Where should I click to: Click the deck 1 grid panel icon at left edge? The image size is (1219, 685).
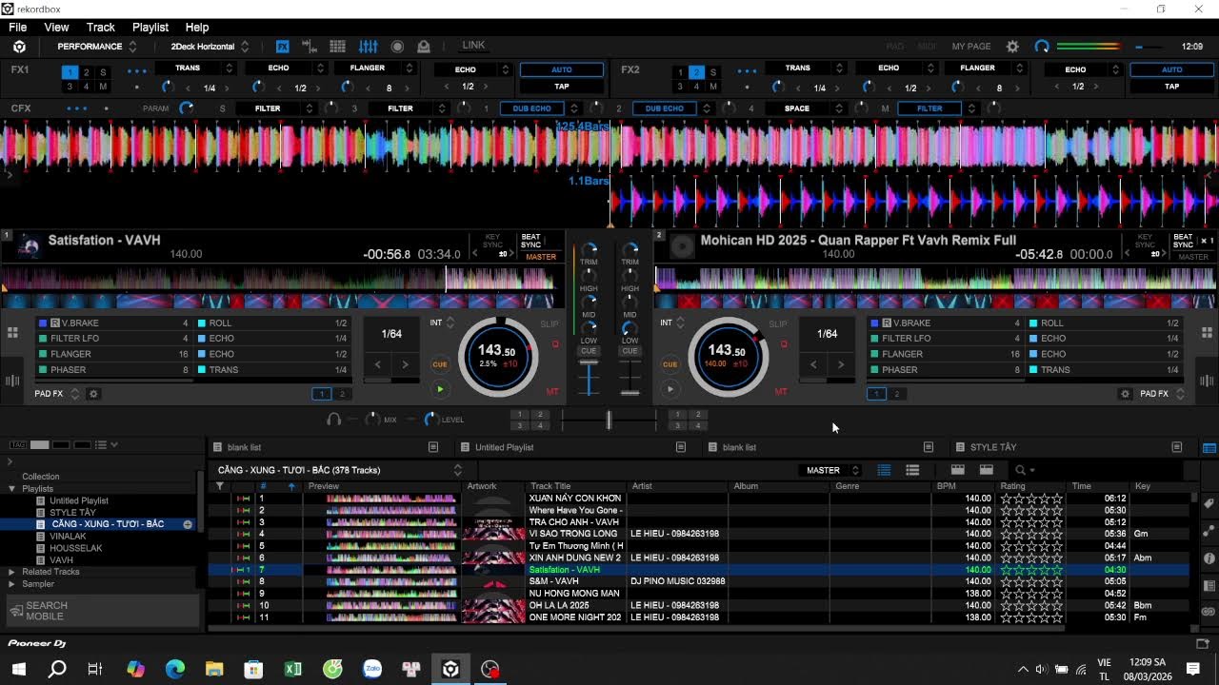tap(12, 333)
